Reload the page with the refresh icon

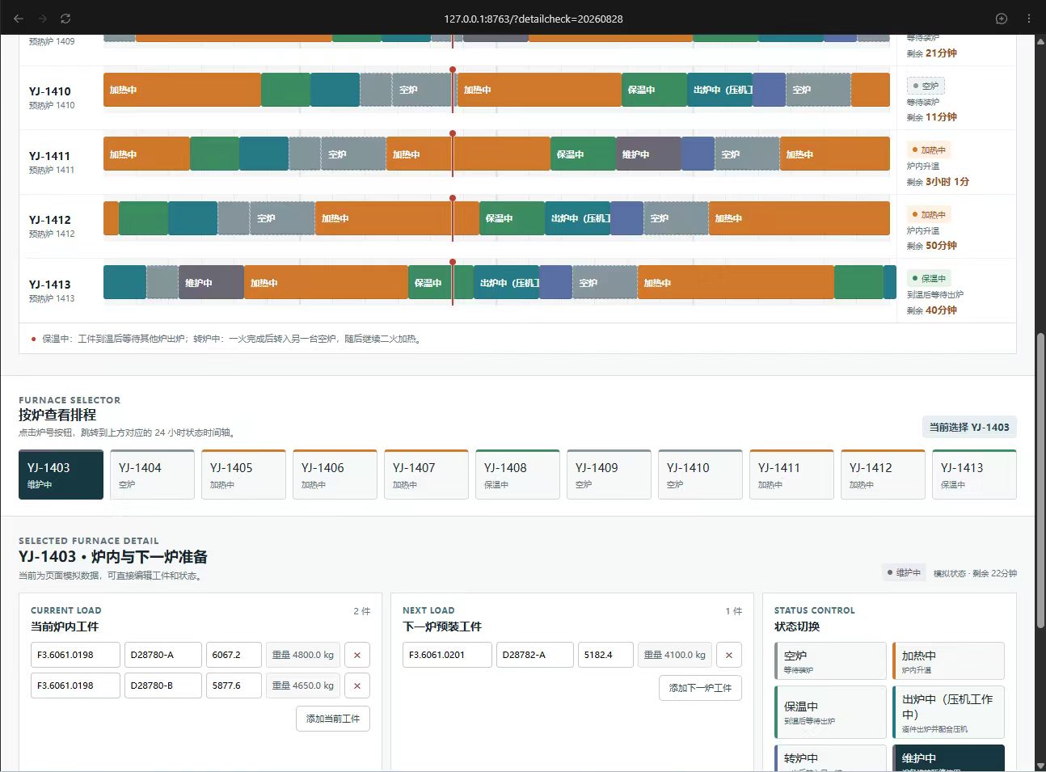(65, 19)
